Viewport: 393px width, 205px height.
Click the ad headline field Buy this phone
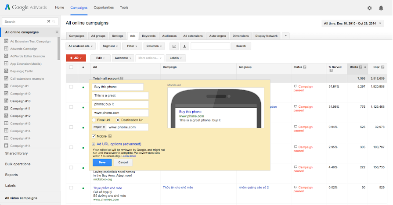coord(118,87)
